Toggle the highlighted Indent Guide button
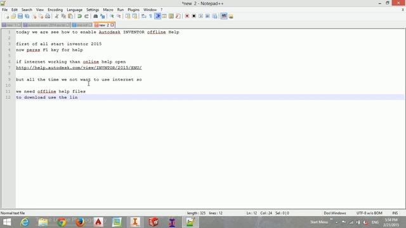This screenshot has height=228, width=406. pyautogui.click(x=158, y=16)
